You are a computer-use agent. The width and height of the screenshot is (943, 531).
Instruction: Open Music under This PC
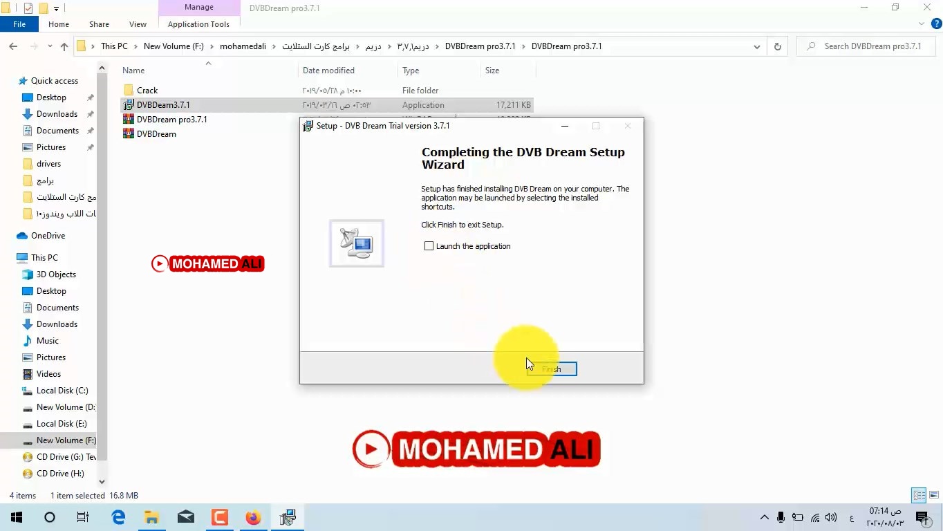[x=47, y=341]
